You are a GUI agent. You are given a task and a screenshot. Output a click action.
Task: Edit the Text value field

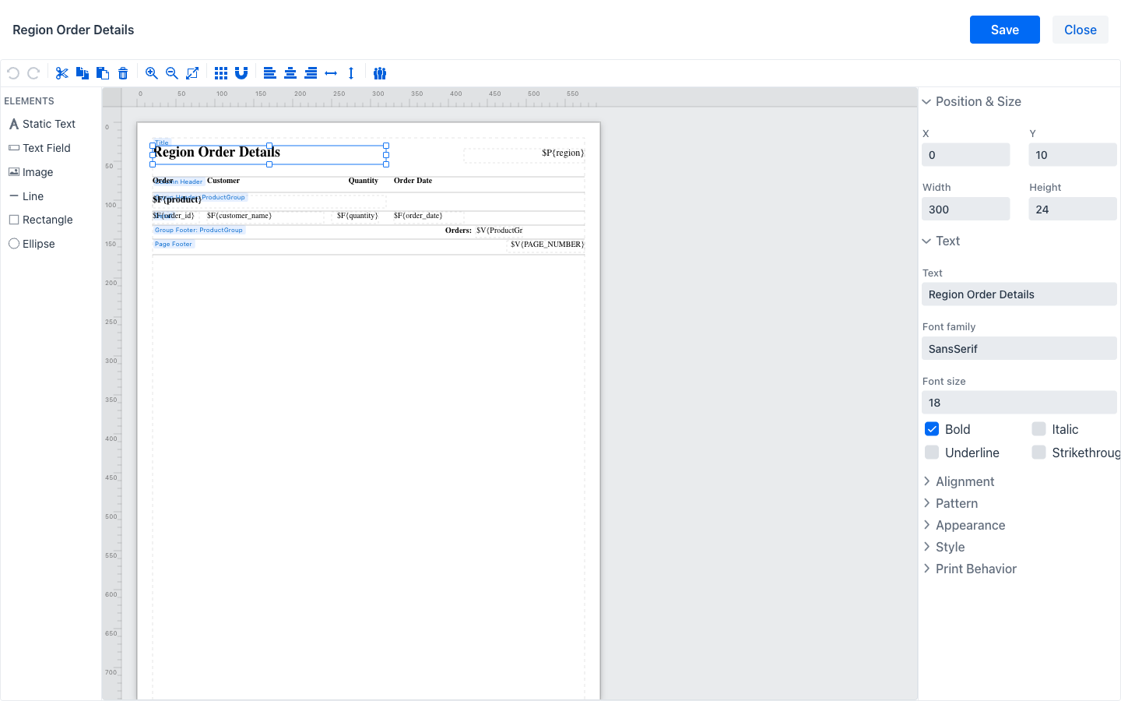click(1020, 294)
